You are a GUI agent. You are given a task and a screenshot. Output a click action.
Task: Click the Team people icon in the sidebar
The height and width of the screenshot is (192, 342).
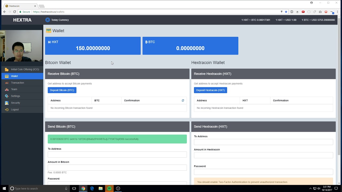(7, 89)
